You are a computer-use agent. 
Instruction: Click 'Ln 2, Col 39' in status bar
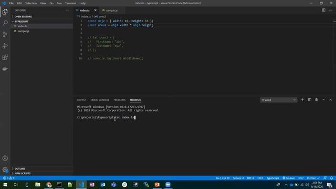click(x=223, y=178)
